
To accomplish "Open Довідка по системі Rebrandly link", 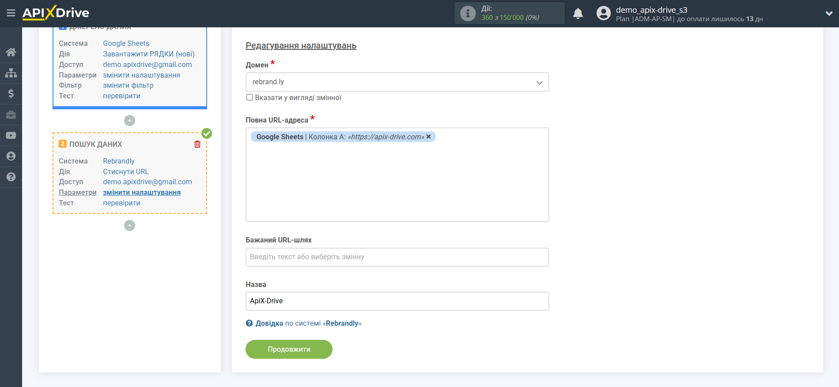I will (x=308, y=323).
